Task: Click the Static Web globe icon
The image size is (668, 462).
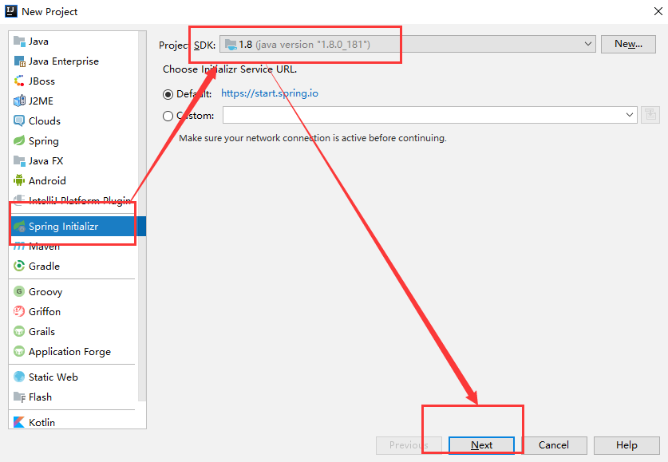Action: pyautogui.click(x=19, y=377)
